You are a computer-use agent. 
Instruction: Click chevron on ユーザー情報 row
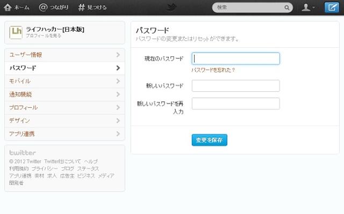118,55
